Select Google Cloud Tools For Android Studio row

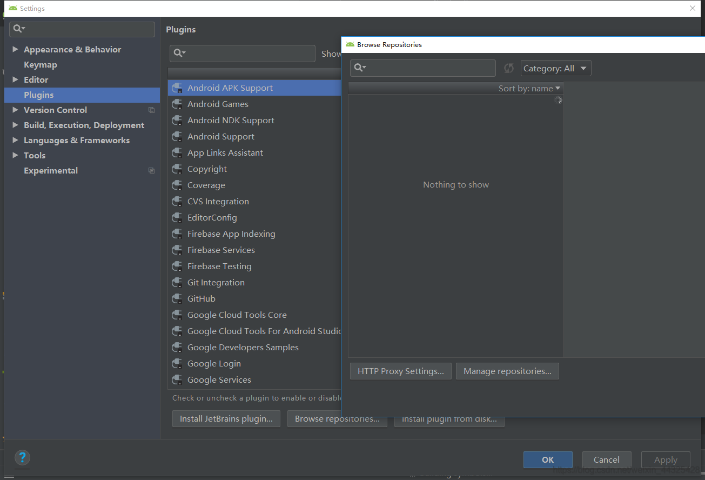click(x=254, y=331)
